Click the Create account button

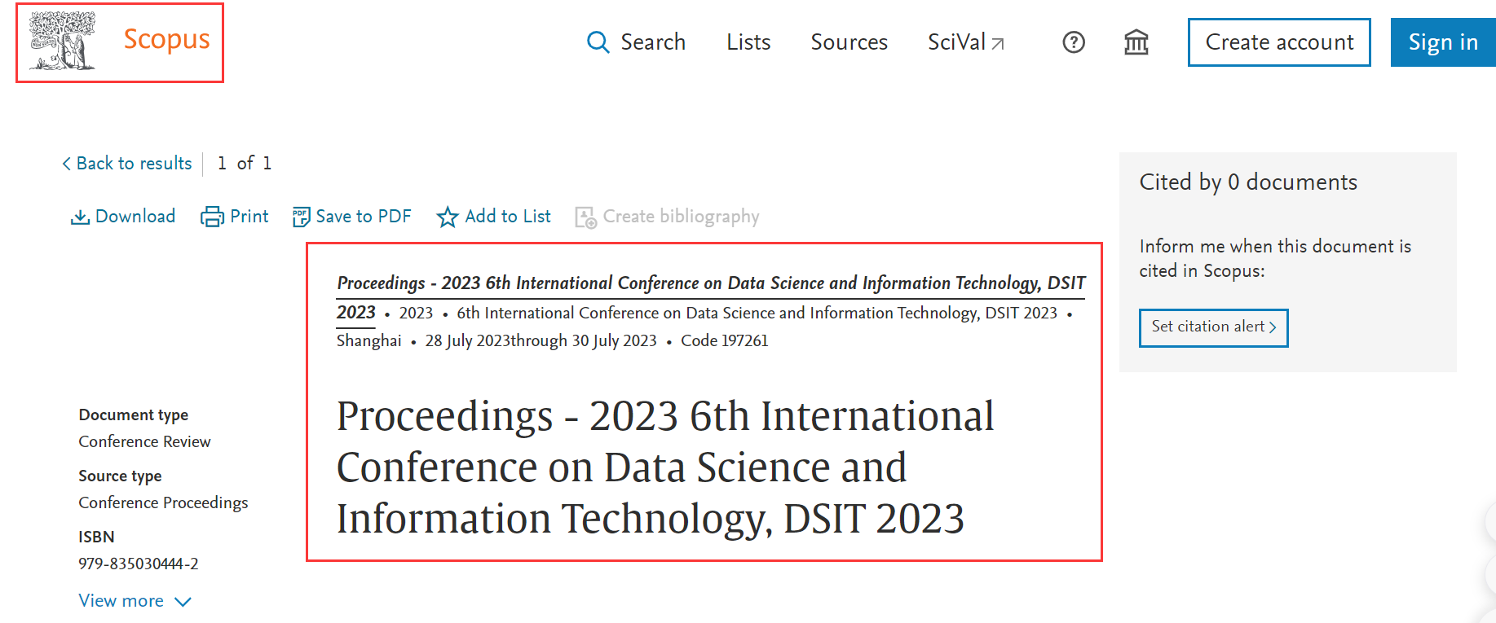tap(1278, 42)
